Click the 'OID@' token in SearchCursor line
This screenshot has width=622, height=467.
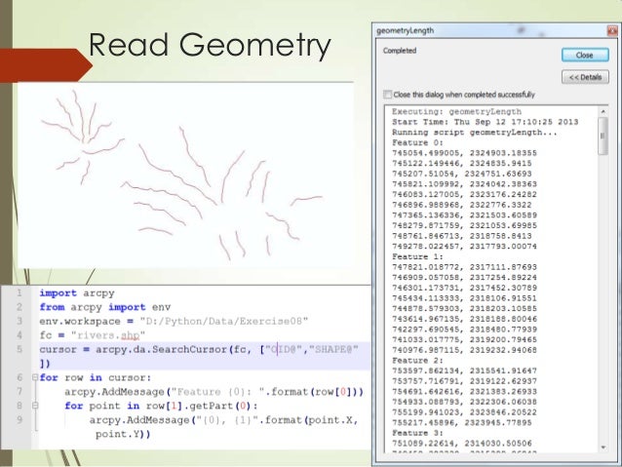pos(285,349)
